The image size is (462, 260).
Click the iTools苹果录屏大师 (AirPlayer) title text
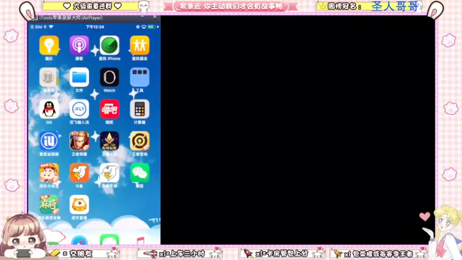pyautogui.click(x=70, y=18)
